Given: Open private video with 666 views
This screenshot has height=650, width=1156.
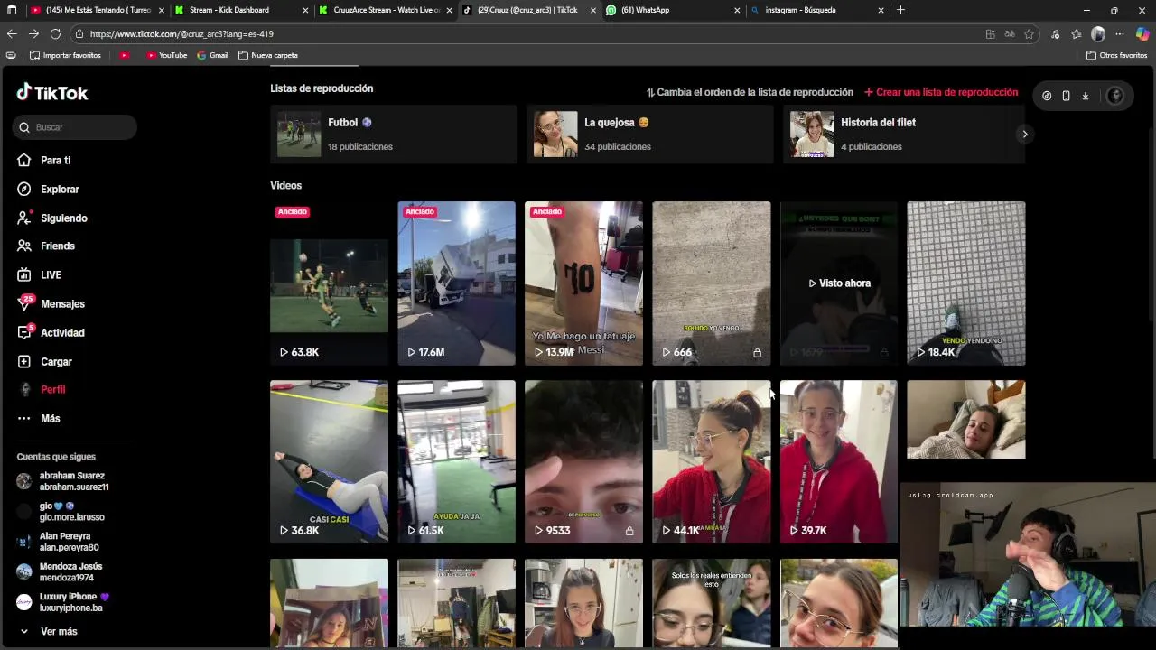Looking at the screenshot, I should coord(711,283).
